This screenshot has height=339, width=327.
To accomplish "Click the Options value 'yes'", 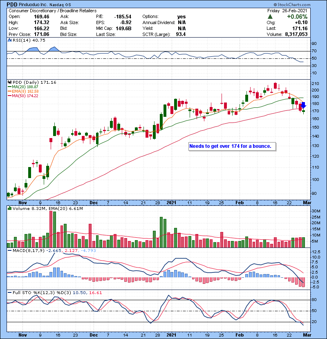I will pos(181,17).
